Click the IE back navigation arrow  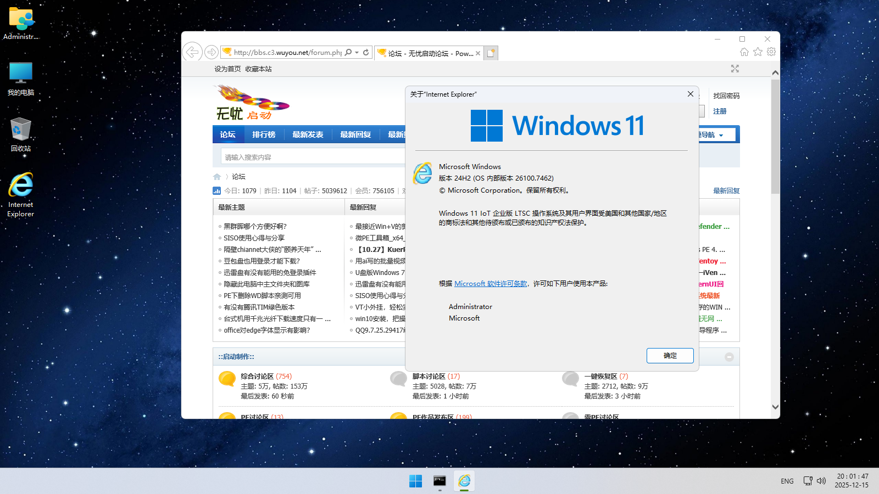[x=192, y=52]
